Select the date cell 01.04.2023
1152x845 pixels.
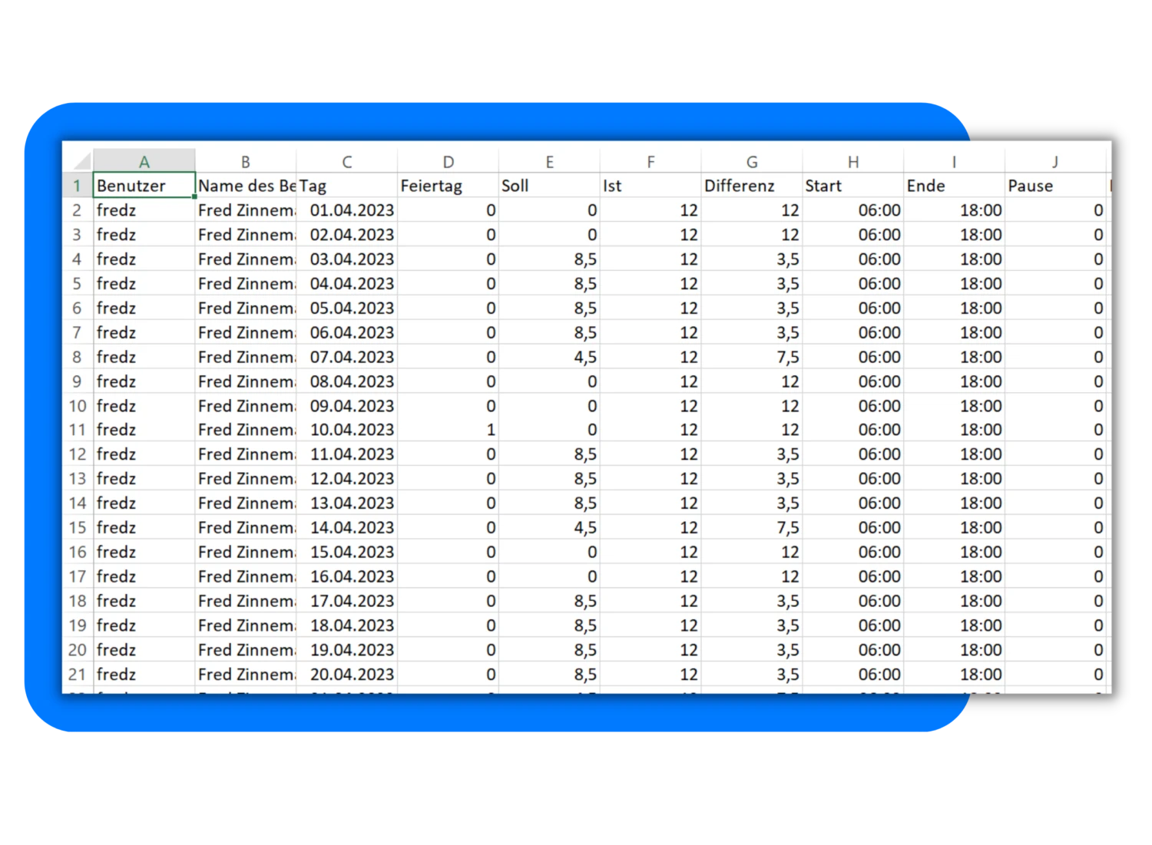[346, 210]
